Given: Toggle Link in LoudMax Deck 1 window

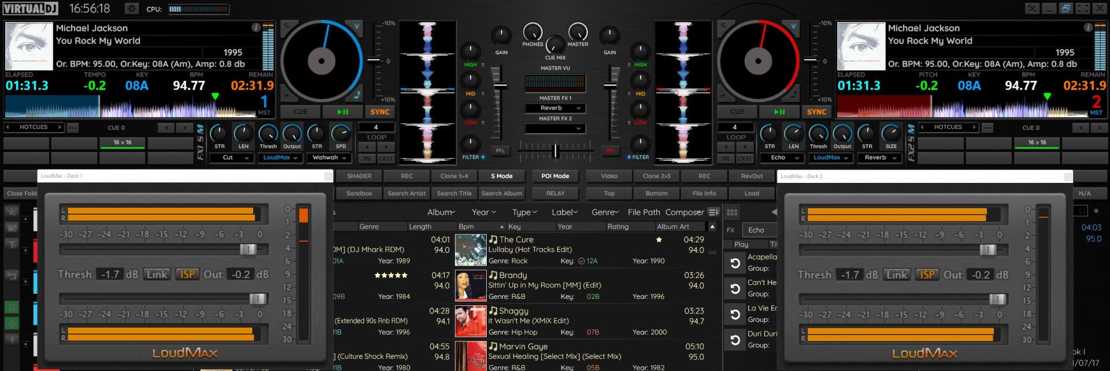Looking at the screenshot, I should [157, 275].
